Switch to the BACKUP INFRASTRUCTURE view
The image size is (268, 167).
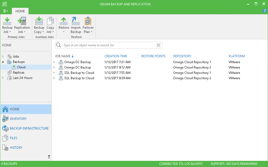[26, 128]
